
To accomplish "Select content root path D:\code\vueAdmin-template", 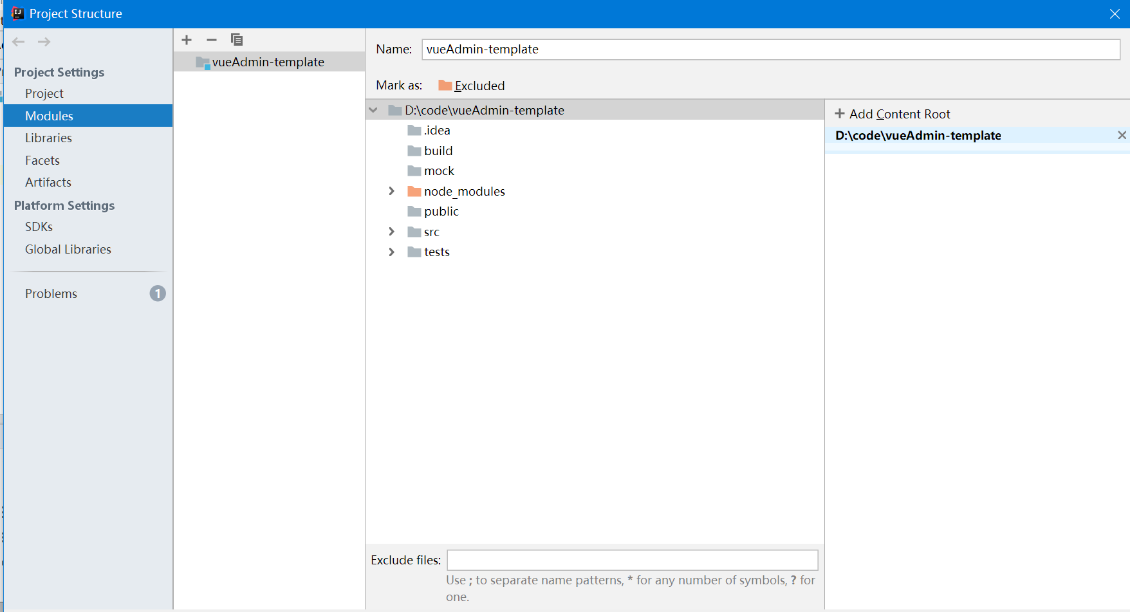I will click(918, 135).
